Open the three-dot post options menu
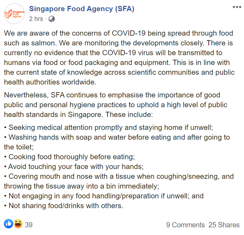Image resolution: width=244 pixels, height=235 pixels. click(x=236, y=8)
